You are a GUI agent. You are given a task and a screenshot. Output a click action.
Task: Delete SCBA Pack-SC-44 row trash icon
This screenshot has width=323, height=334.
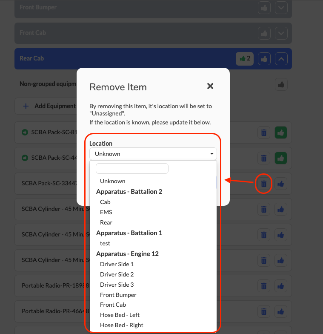pos(264,158)
